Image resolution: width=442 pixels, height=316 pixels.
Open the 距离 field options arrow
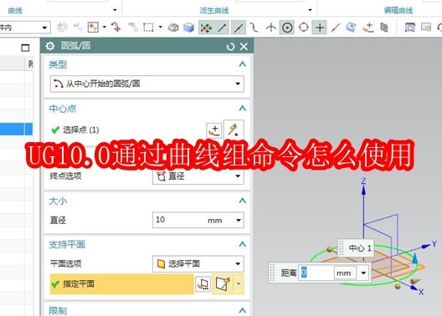pos(363,273)
